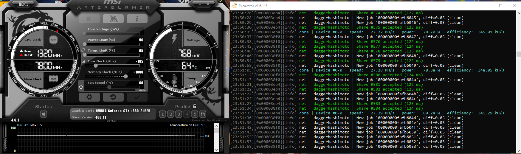Click the driver version 466.11

pyautogui.click(x=101, y=117)
